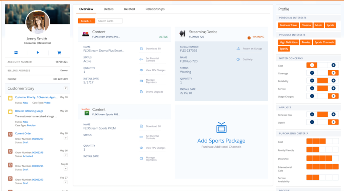Click the Drama Upgrade document icon
344x191 pixels.
[x=141, y=92]
